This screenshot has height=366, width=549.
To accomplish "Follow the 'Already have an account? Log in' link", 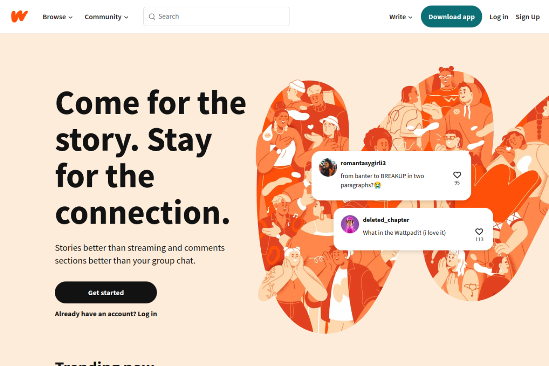I will click(106, 314).
